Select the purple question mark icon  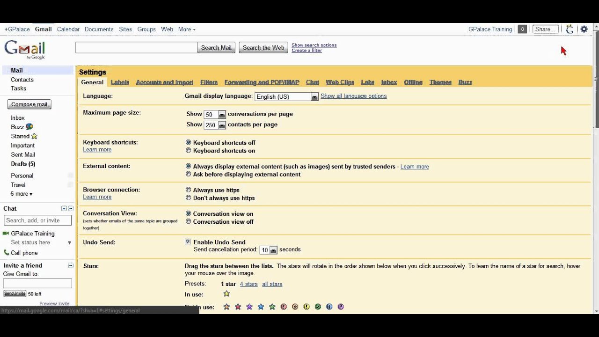341,307
